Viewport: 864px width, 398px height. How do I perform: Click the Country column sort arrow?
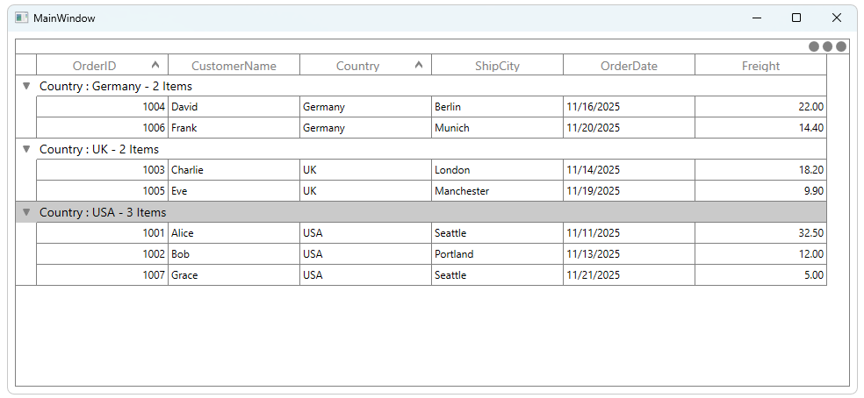pos(419,65)
